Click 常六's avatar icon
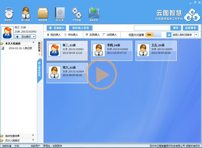 click(54, 73)
